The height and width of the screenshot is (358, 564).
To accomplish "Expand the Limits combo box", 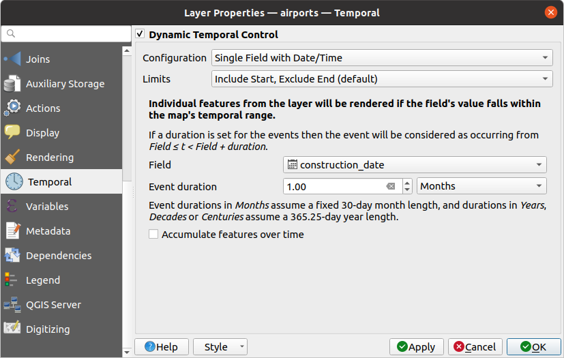I will click(x=381, y=79).
